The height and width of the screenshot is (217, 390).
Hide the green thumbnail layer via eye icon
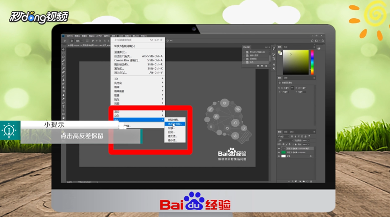pos(279,152)
